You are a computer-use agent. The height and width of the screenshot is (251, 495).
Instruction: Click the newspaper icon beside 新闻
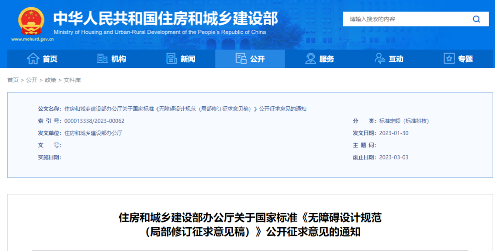pos(171,59)
